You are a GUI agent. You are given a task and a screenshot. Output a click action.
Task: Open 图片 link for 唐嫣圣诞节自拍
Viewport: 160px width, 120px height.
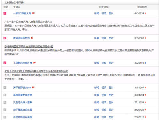click(111, 38)
